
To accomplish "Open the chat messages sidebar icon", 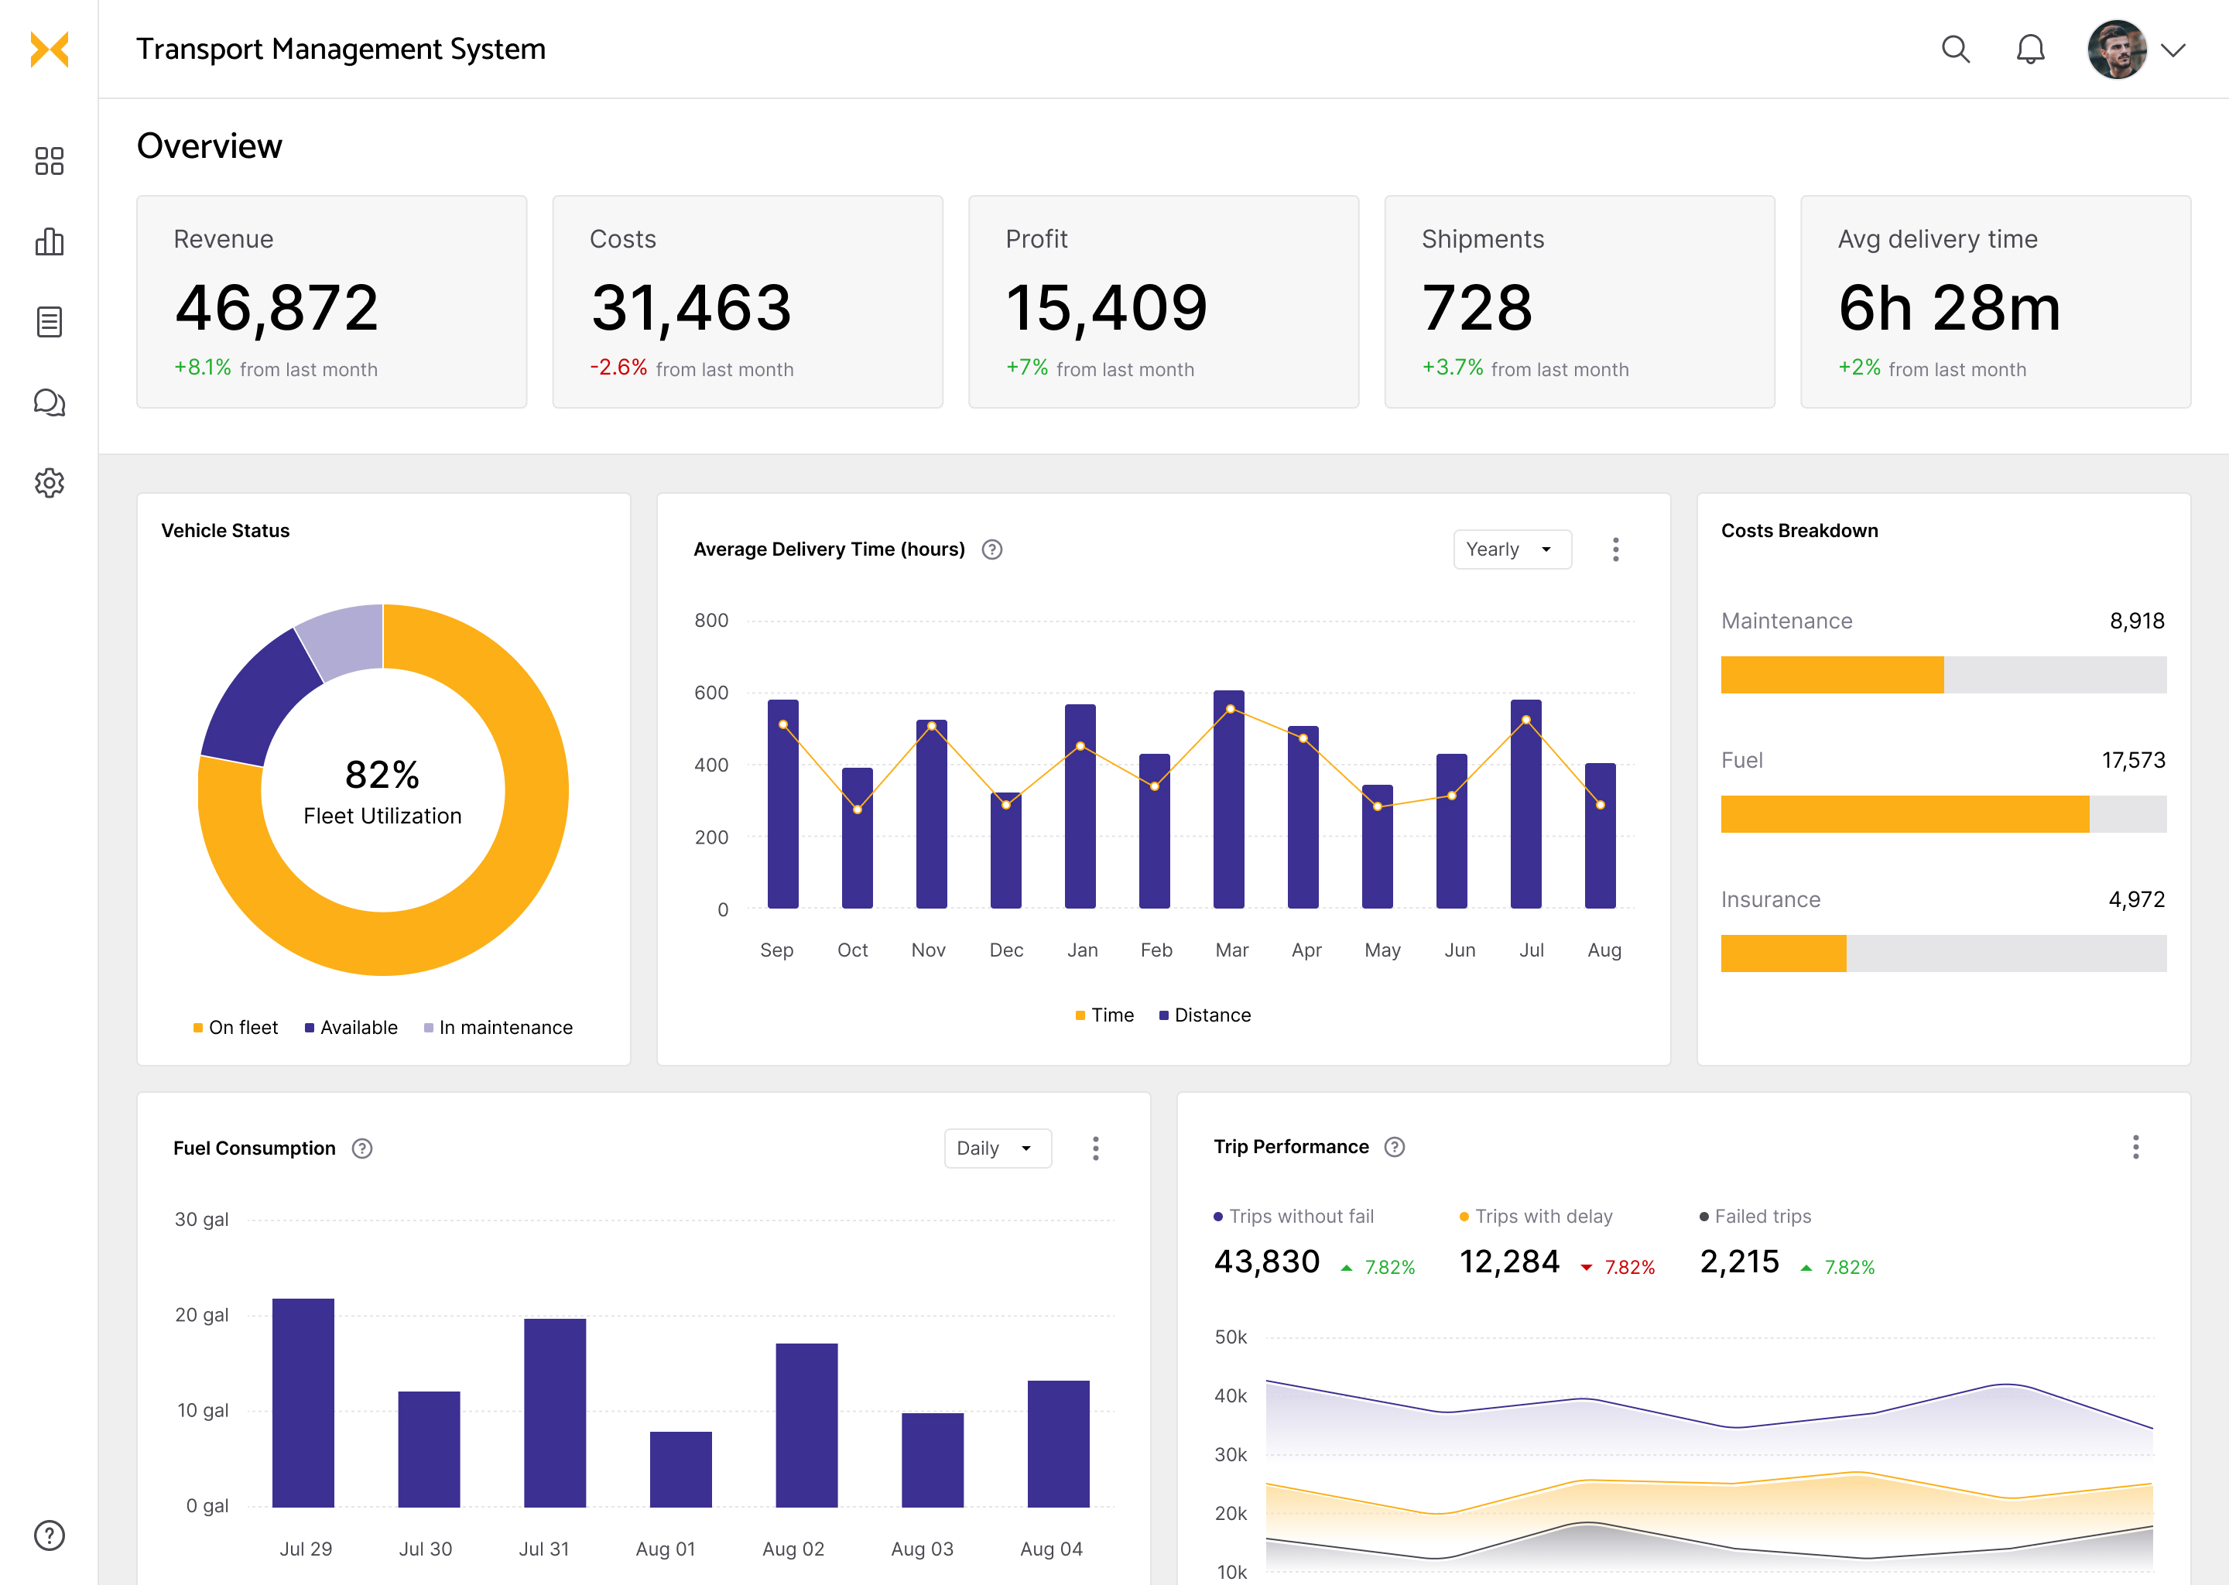I will click(x=49, y=402).
